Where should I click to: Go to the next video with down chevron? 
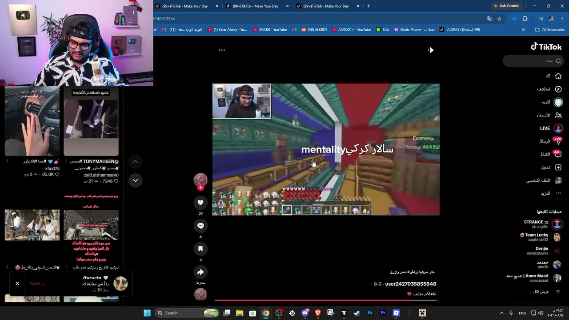point(135,180)
